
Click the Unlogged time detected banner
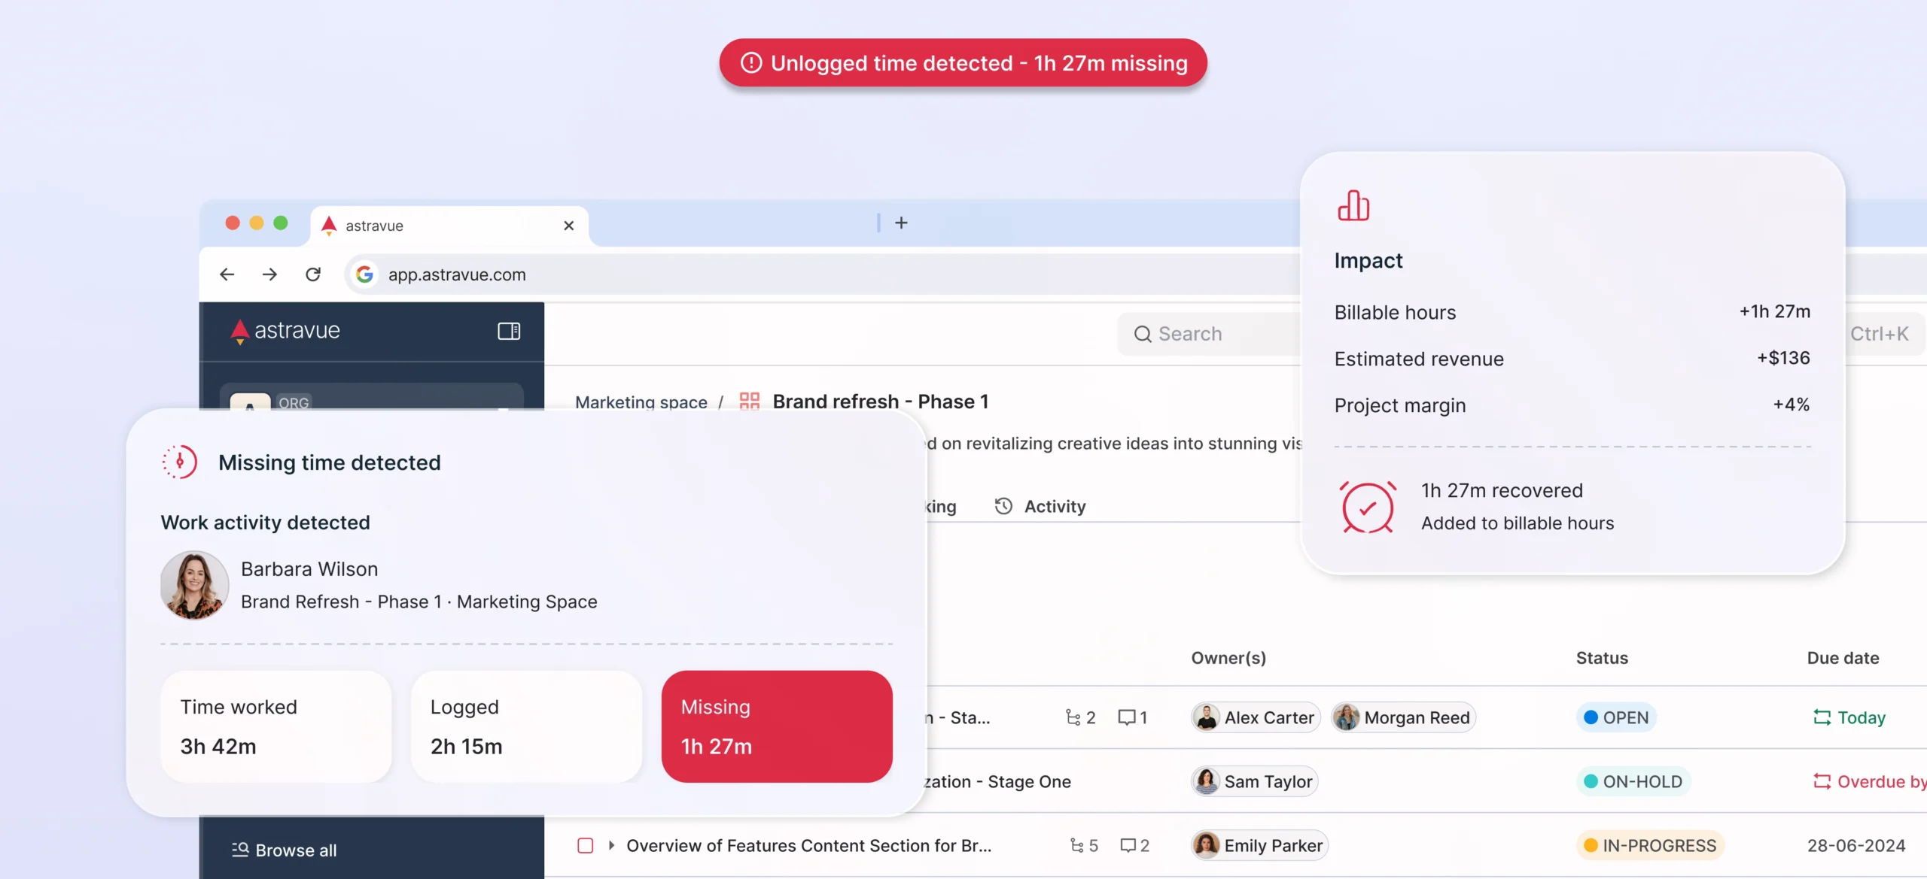[963, 63]
